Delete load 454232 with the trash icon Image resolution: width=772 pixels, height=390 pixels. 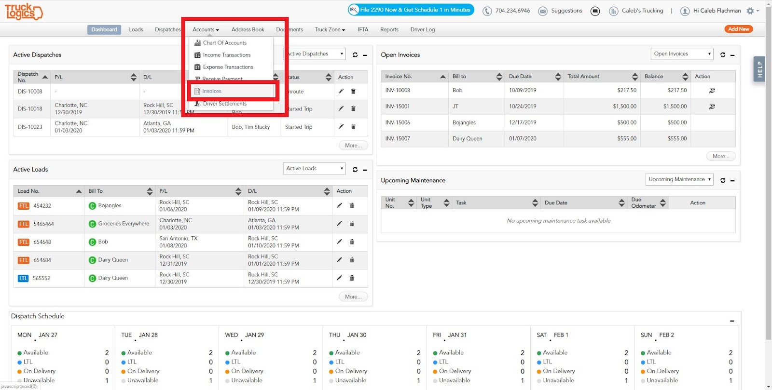[352, 205]
